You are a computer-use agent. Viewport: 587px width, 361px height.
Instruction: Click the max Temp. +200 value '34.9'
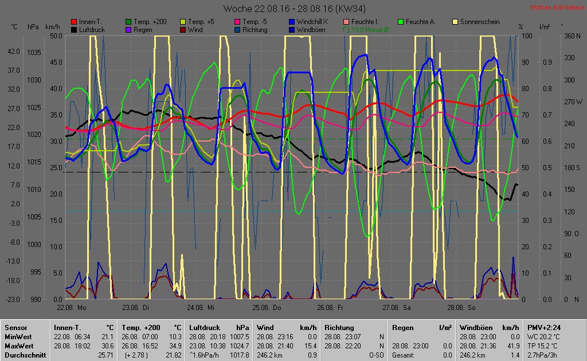pyautogui.click(x=175, y=346)
